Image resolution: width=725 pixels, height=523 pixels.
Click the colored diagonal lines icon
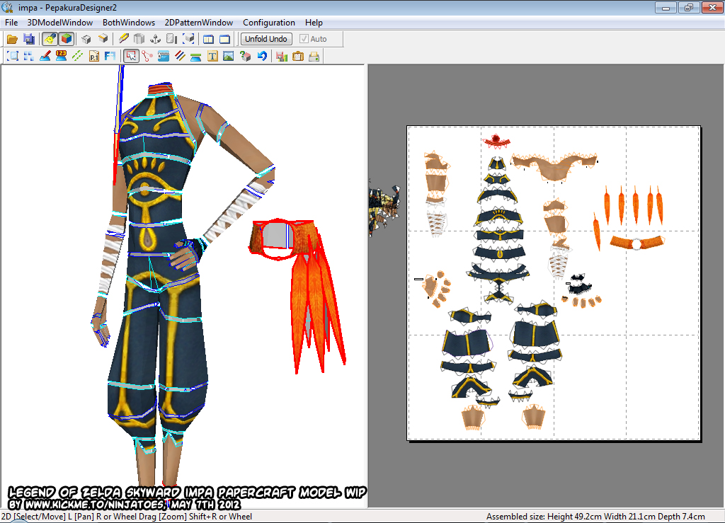180,57
